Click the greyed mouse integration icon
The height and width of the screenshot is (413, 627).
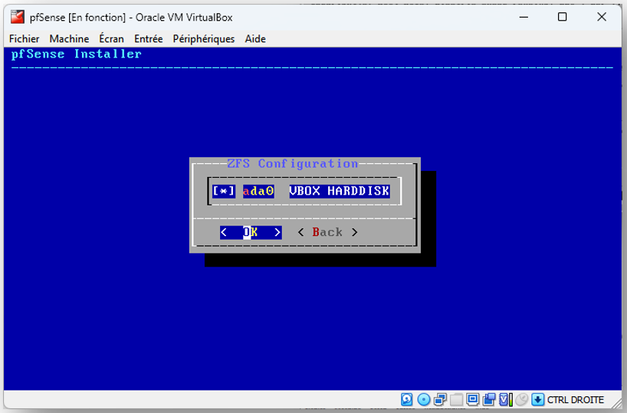click(x=522, y=399)
